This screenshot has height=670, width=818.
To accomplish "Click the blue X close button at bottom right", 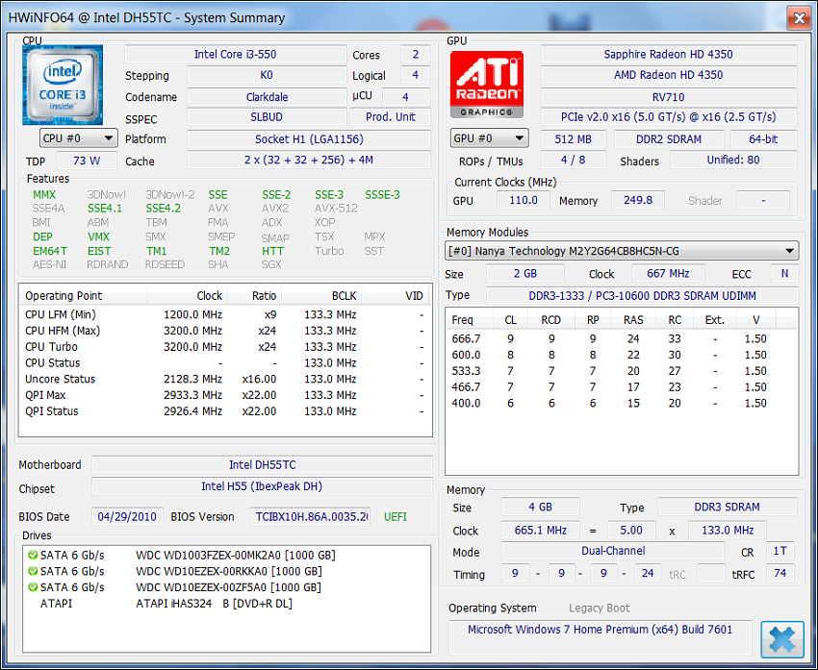I will pyautogui.click(x=782, y=639).
